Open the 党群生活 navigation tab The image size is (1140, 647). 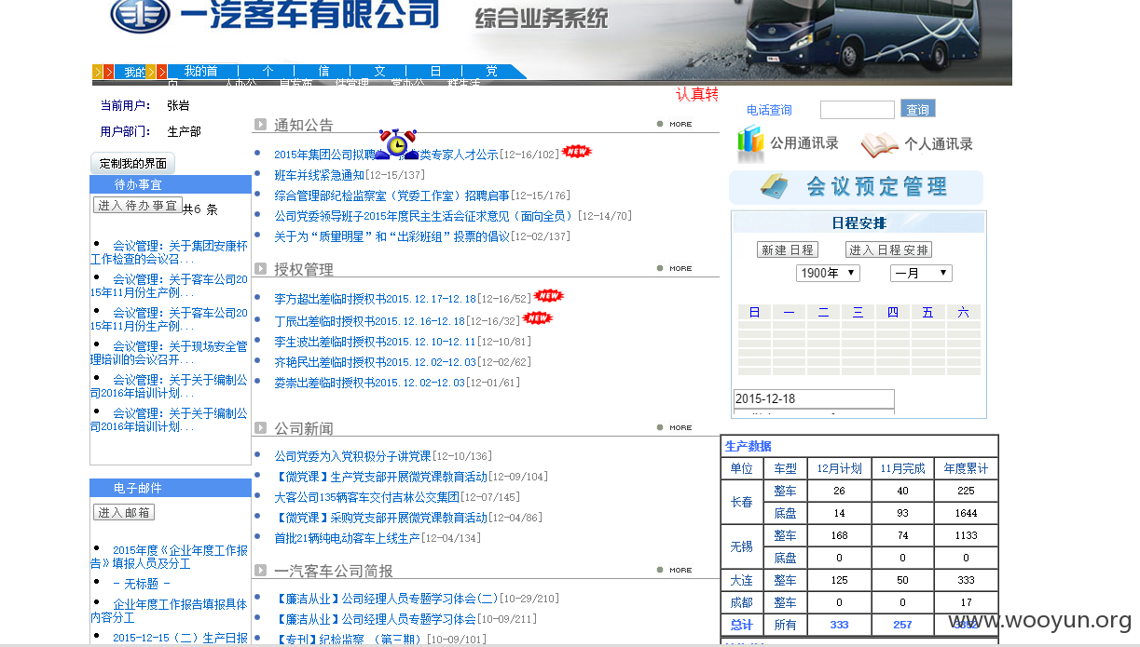(491, 72)
